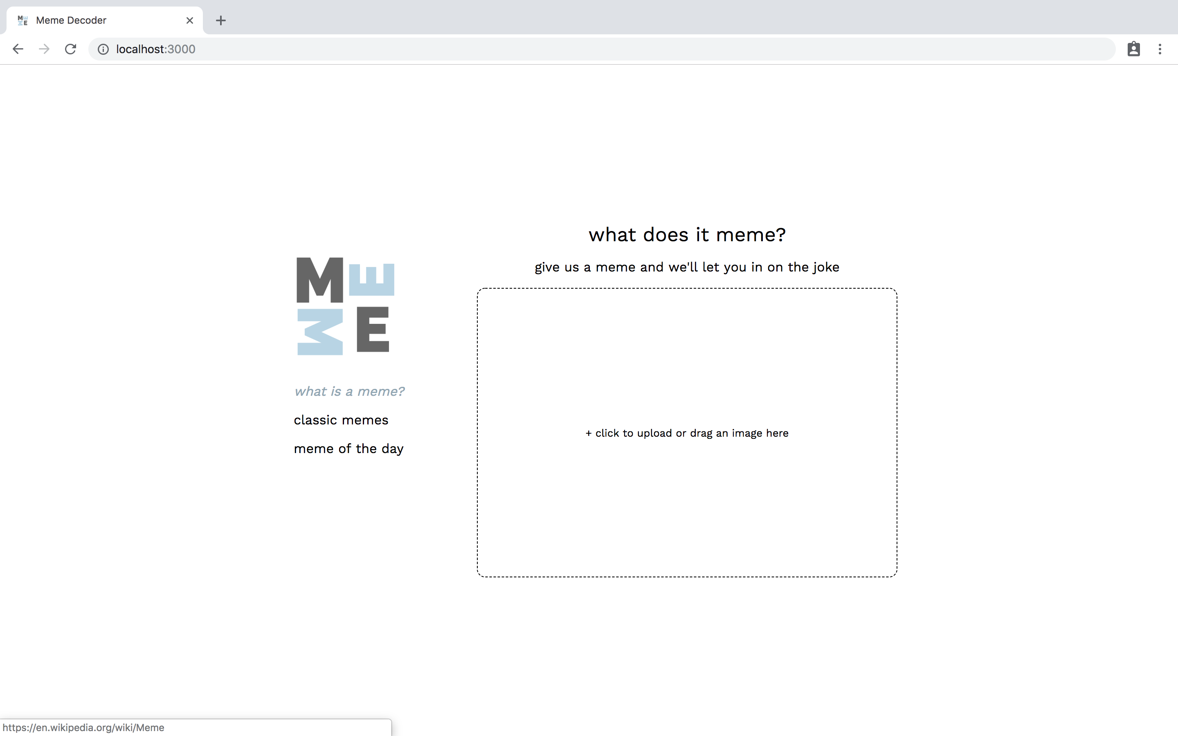Screen dimensions: 1178x736
Task: Click the upload or drag image text
Action: point(687,433)
